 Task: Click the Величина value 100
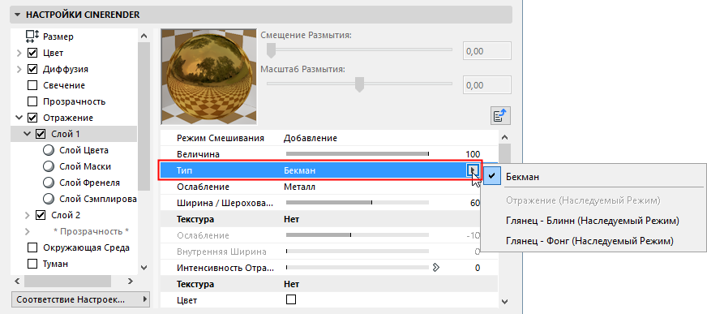pos(472,154)
